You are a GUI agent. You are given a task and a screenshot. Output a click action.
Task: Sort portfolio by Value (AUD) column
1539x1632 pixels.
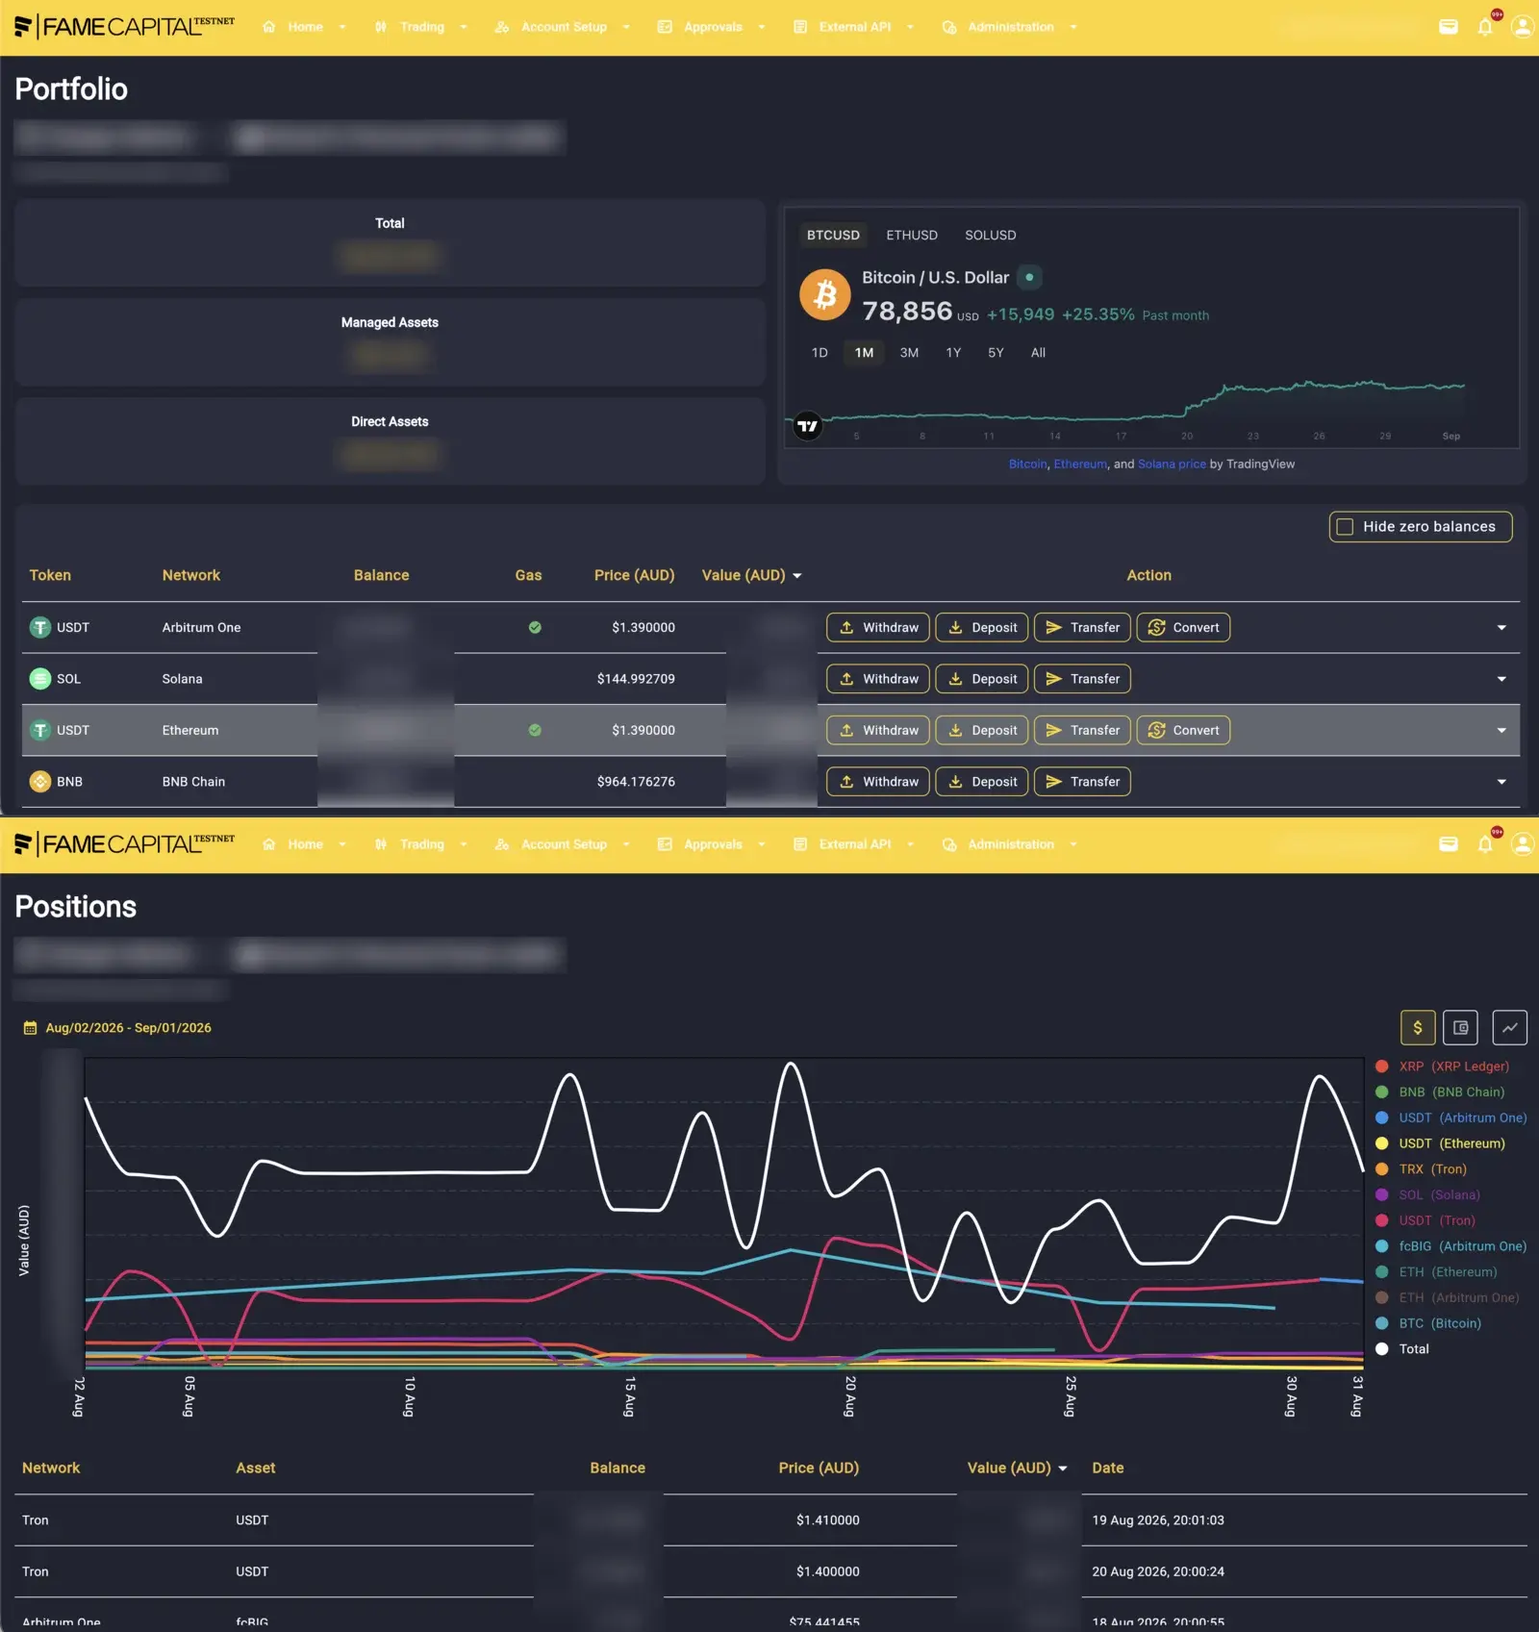(x=751, y=575)
